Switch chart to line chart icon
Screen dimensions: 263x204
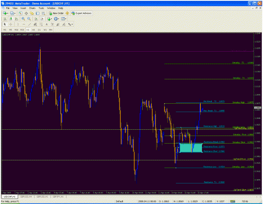[16, 19]
